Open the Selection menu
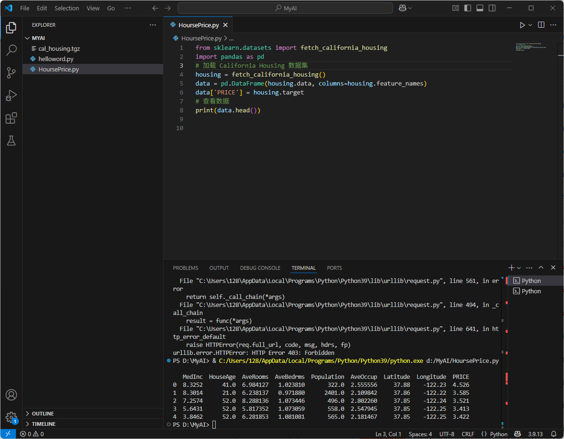The height and width of the screenshot is (439, 564). [67, 8]
